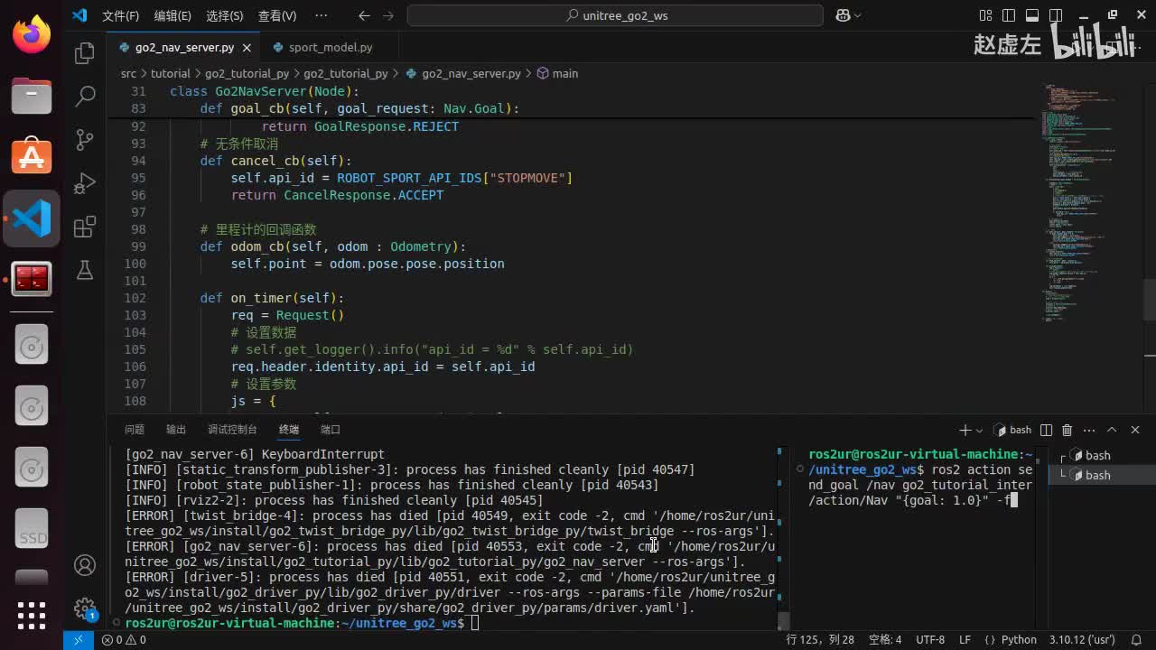Screen dimensions: 1156x650
Task: Open the Search view in activity bar
Action: (85, 96)
